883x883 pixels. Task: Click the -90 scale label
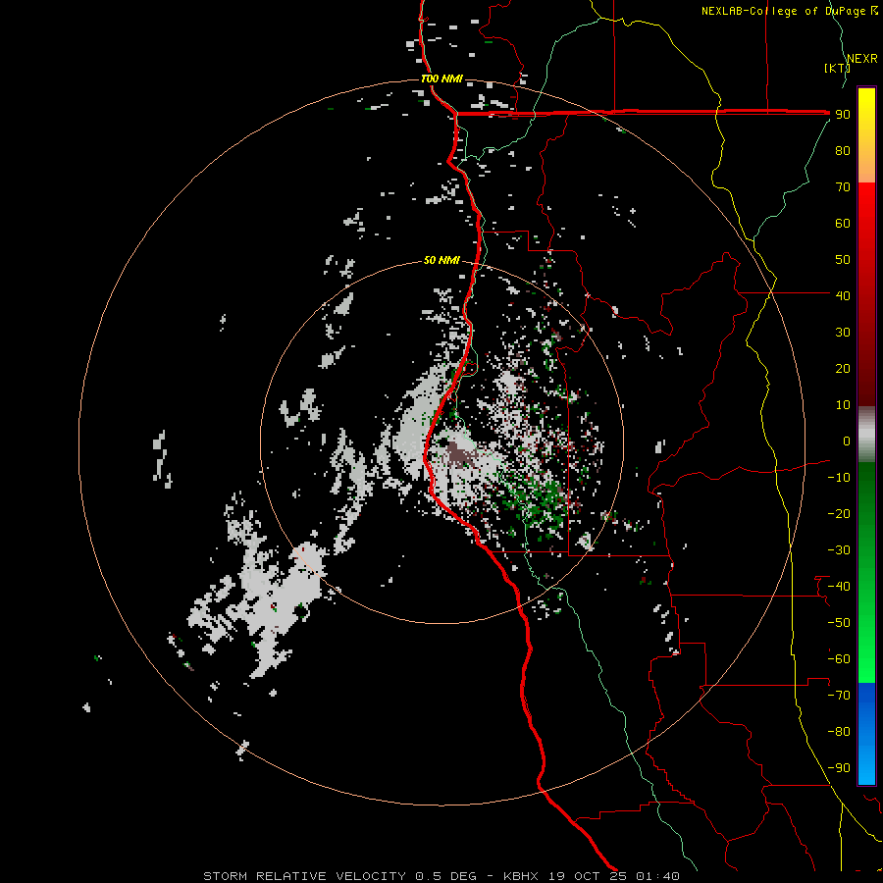[839, 768]
